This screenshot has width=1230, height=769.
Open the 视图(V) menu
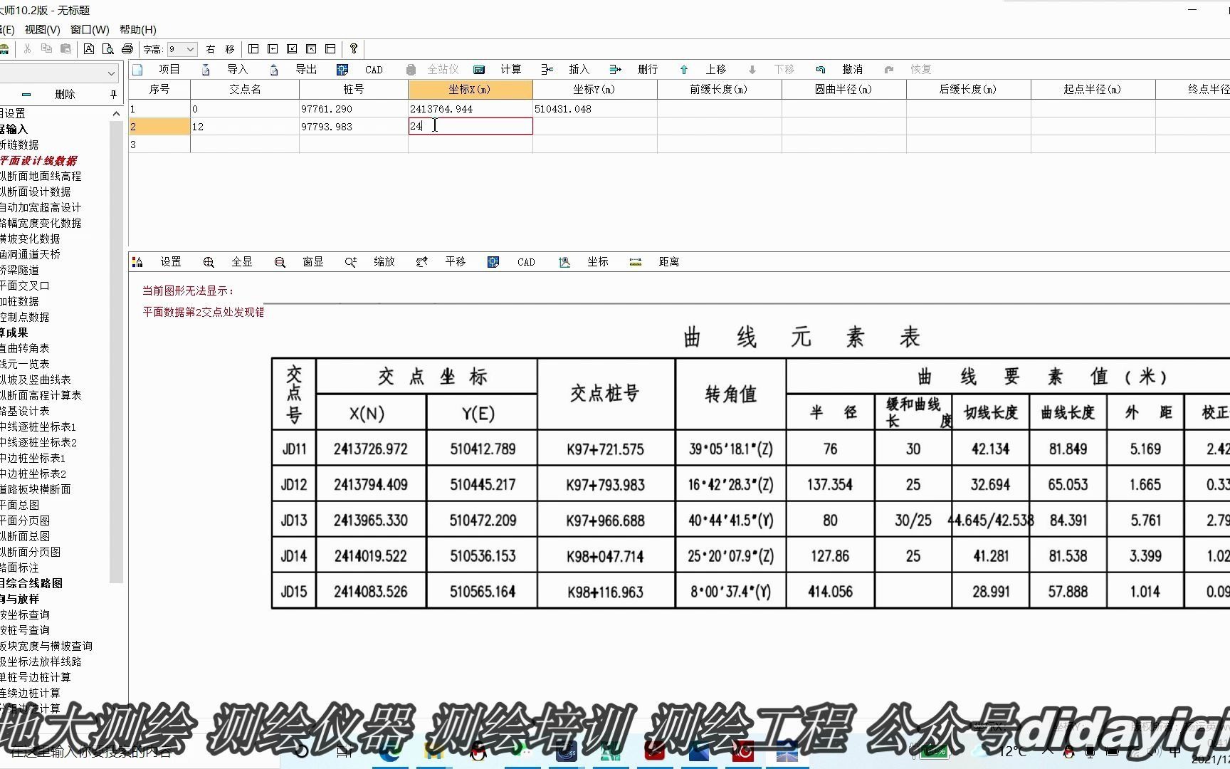[41, 30]
